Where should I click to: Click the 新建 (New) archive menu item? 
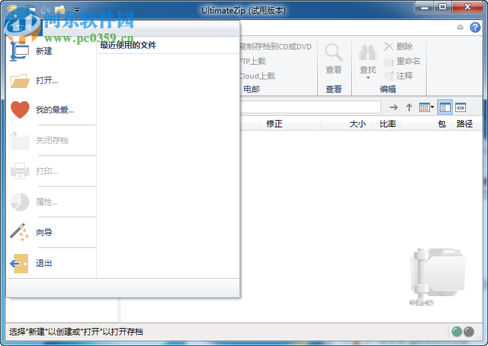click(51, 51)
